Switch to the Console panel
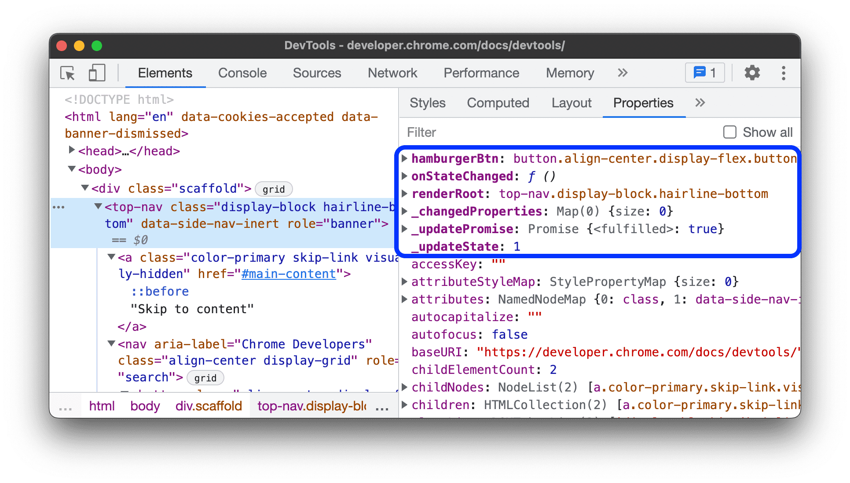Screen dimensions: 850x483 (242, 73)
